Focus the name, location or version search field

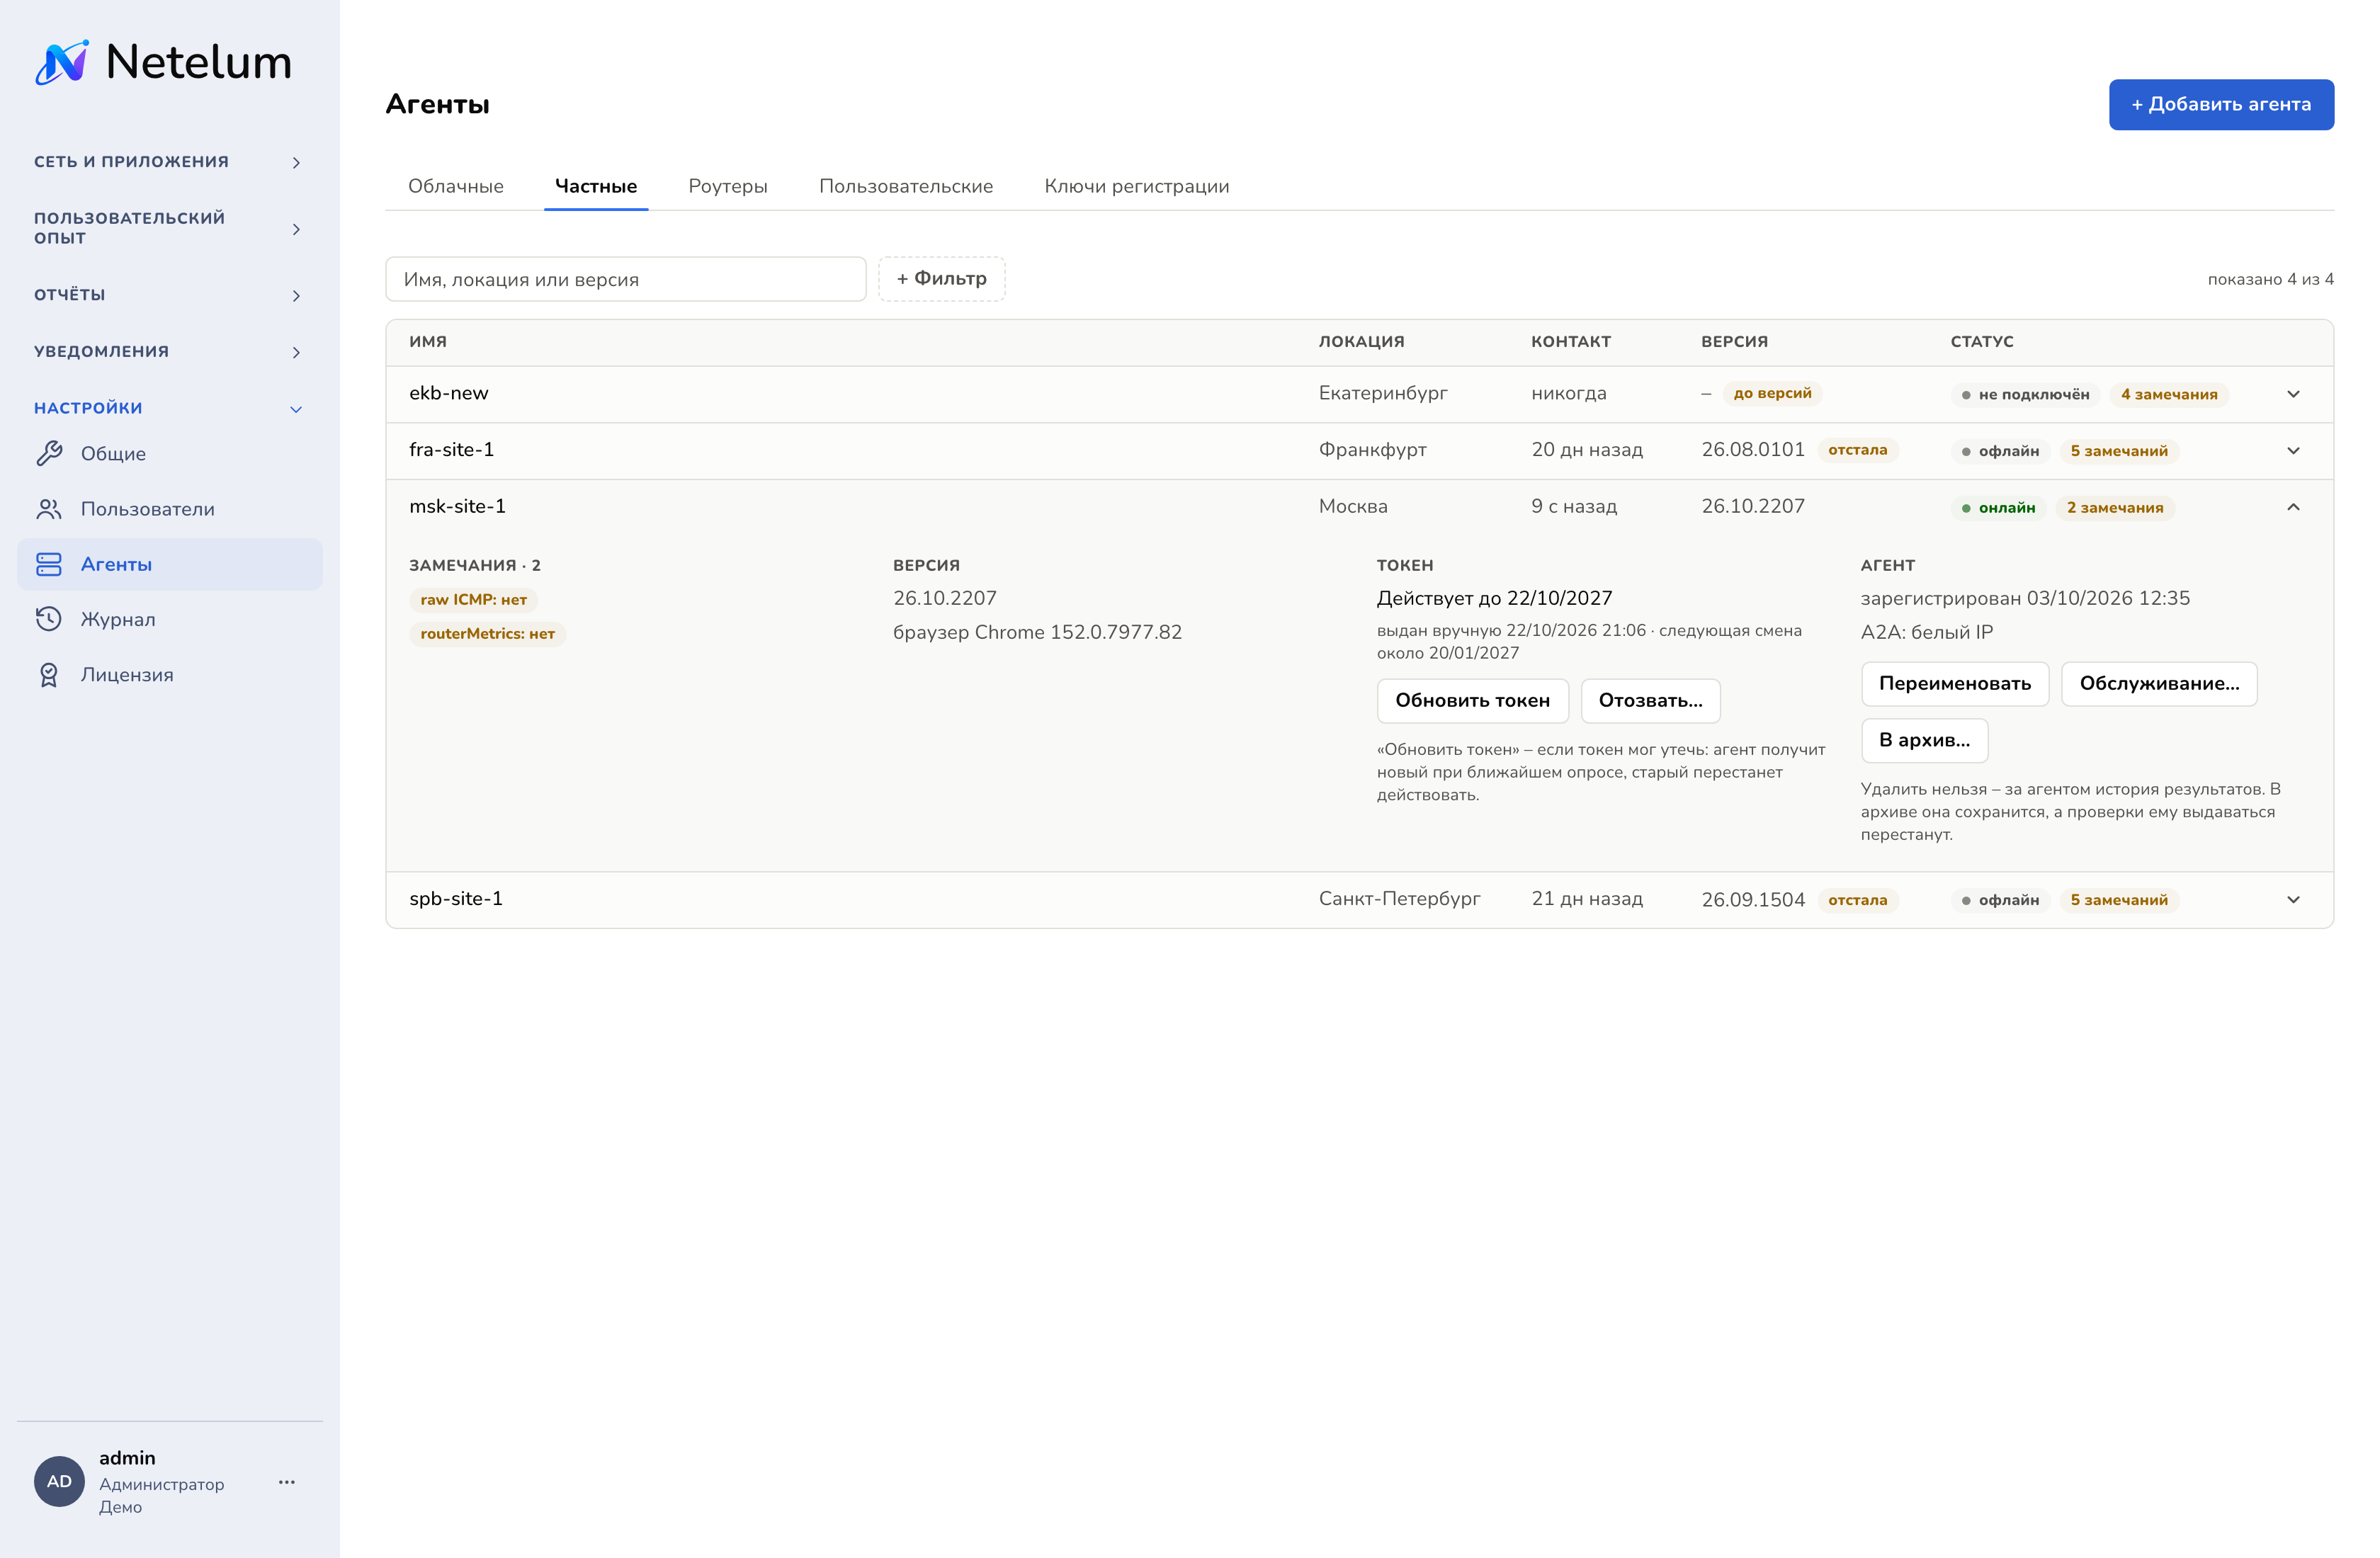(626, 279)
